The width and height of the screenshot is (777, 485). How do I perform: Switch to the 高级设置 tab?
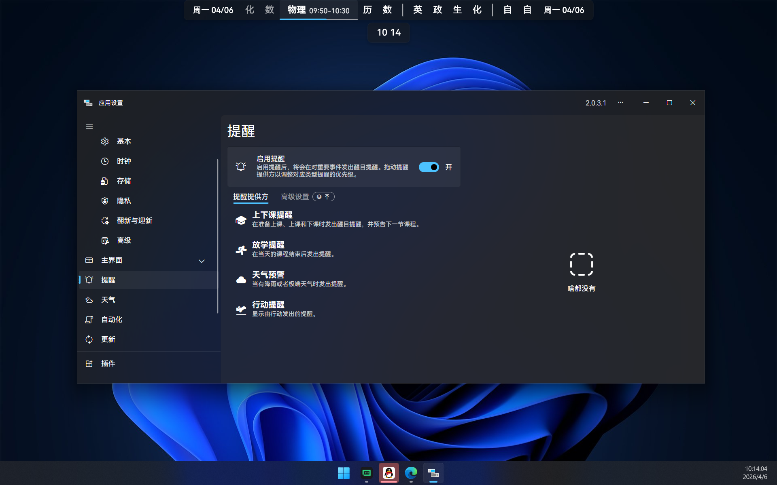(295, 197)
